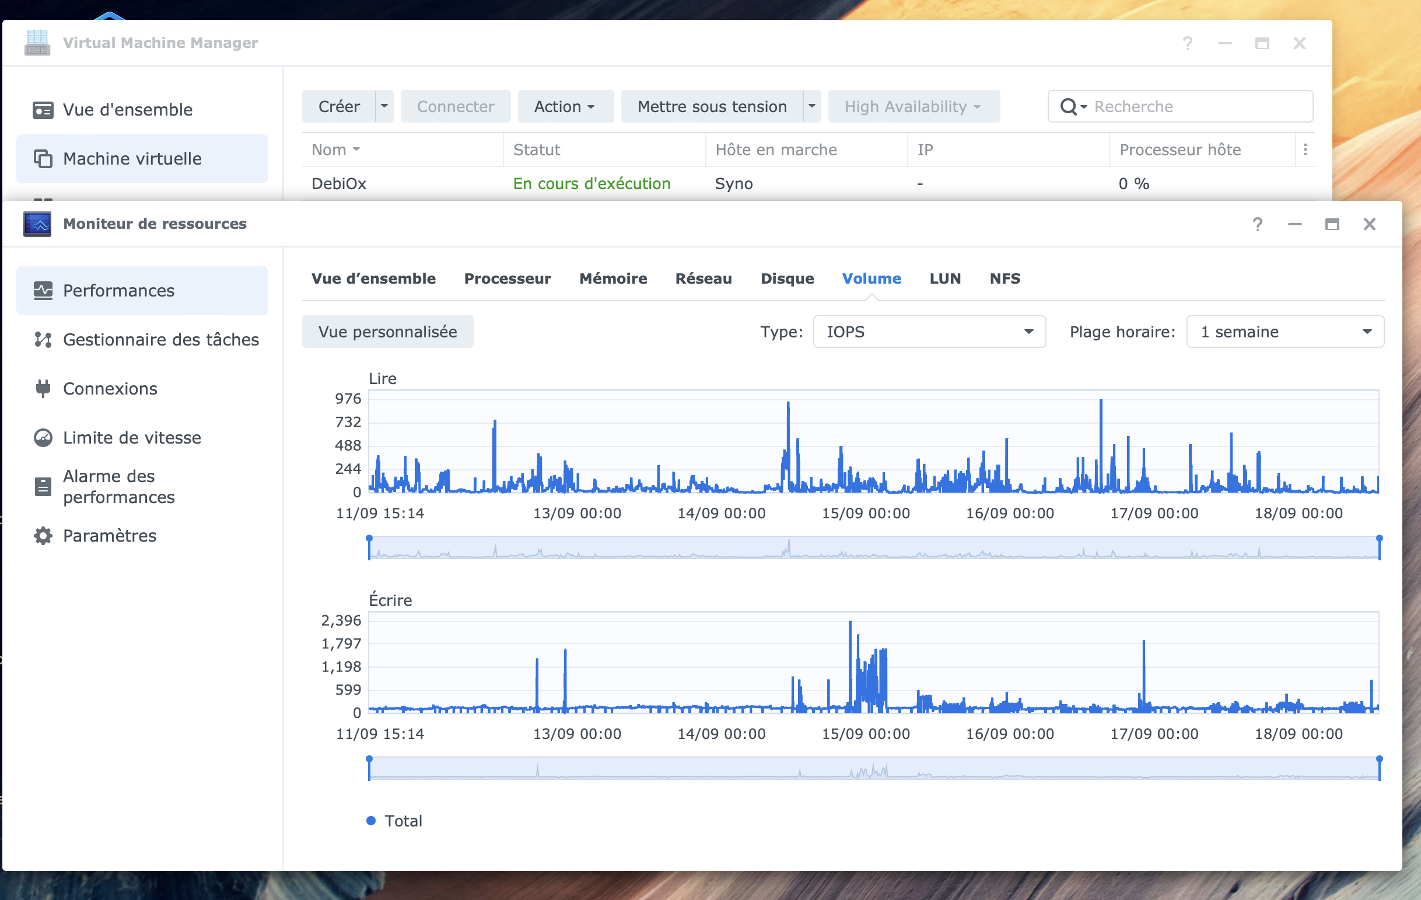This screenshot has width=1421, height=900.
Task: Switch to the Processeur tab
Action: (x=507, y=279)
